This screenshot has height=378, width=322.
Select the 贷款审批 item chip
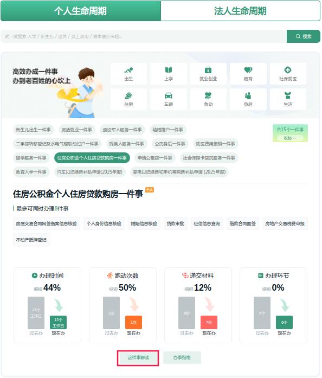[x=175, y=224]
